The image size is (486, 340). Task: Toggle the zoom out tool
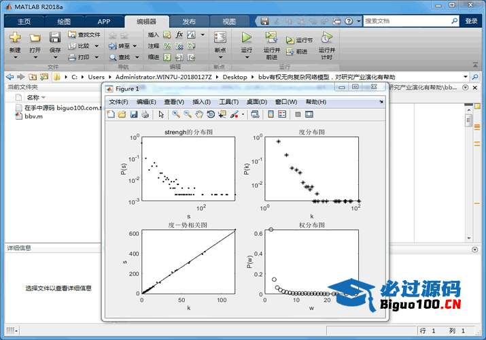pyautogui.click(x=188, y=114)
